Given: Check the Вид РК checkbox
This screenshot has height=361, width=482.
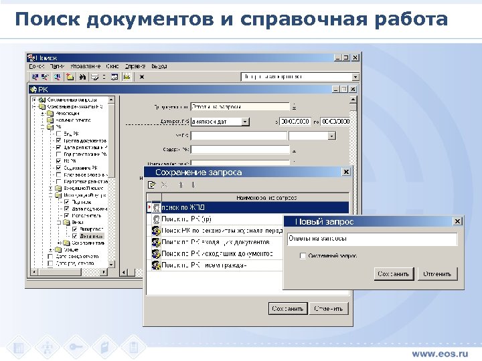Looking at the screenshot, I should [x=59, y=134].
